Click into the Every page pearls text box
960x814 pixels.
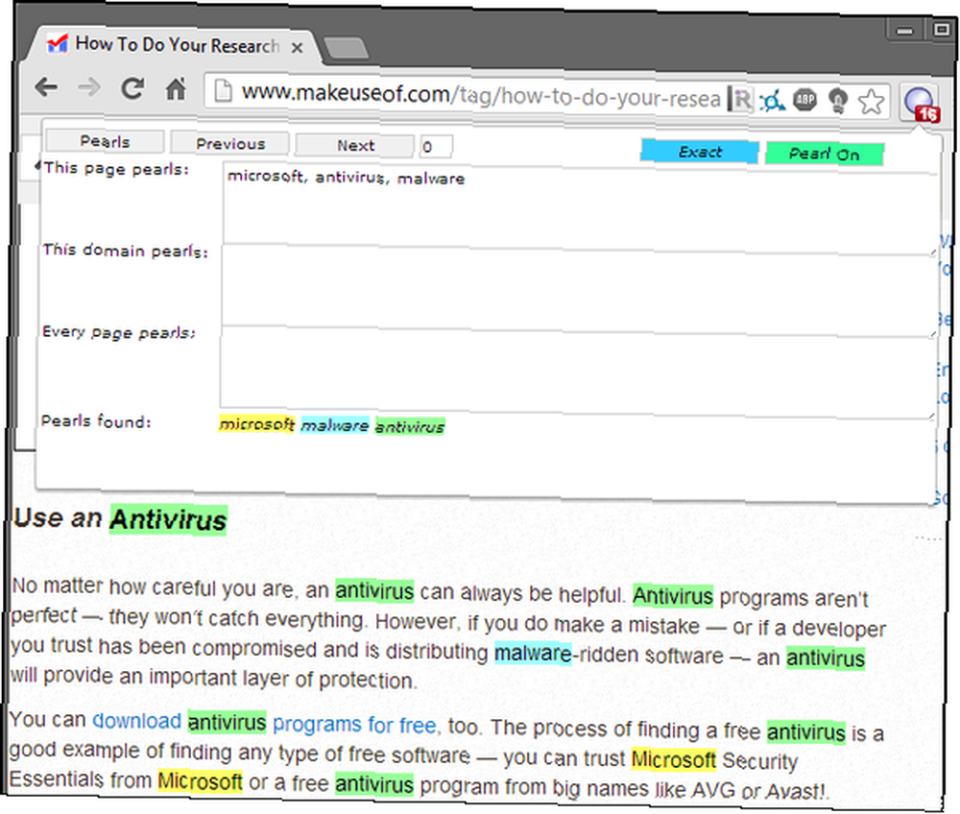577,371
